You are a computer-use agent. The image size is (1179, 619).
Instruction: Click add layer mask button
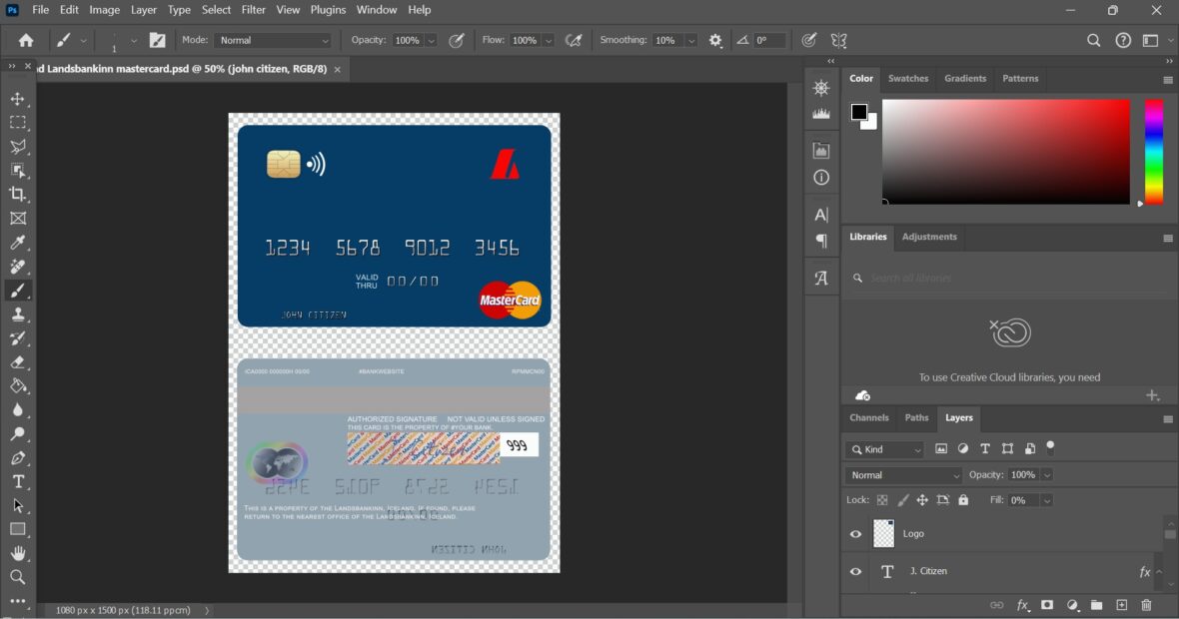pyautogui.click(x=1047, y=605)
